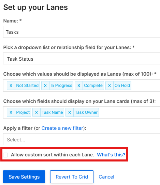The image size is (160, 185).
Task: Remove the Project card field tag
Action: pos(11,112)
